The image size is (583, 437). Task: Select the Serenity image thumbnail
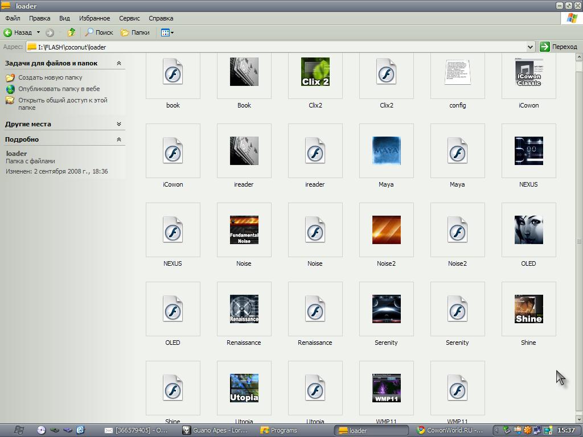(x=387, y=309)
